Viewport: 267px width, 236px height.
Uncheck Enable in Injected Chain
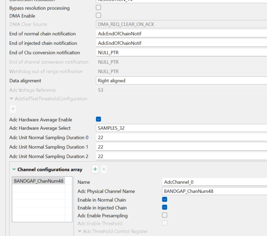(x=165, y=207)
